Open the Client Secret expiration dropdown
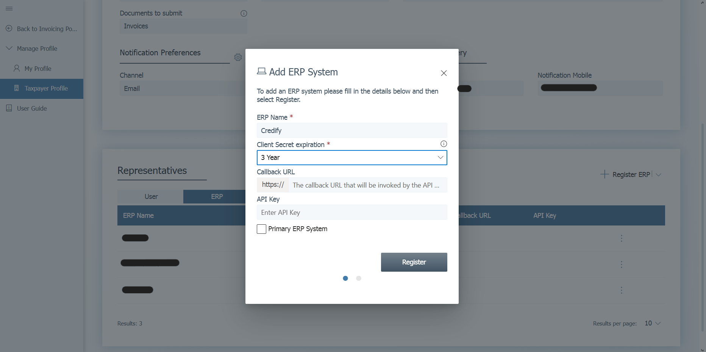Viewport: 706px width, 352px height. click(440, 158)
